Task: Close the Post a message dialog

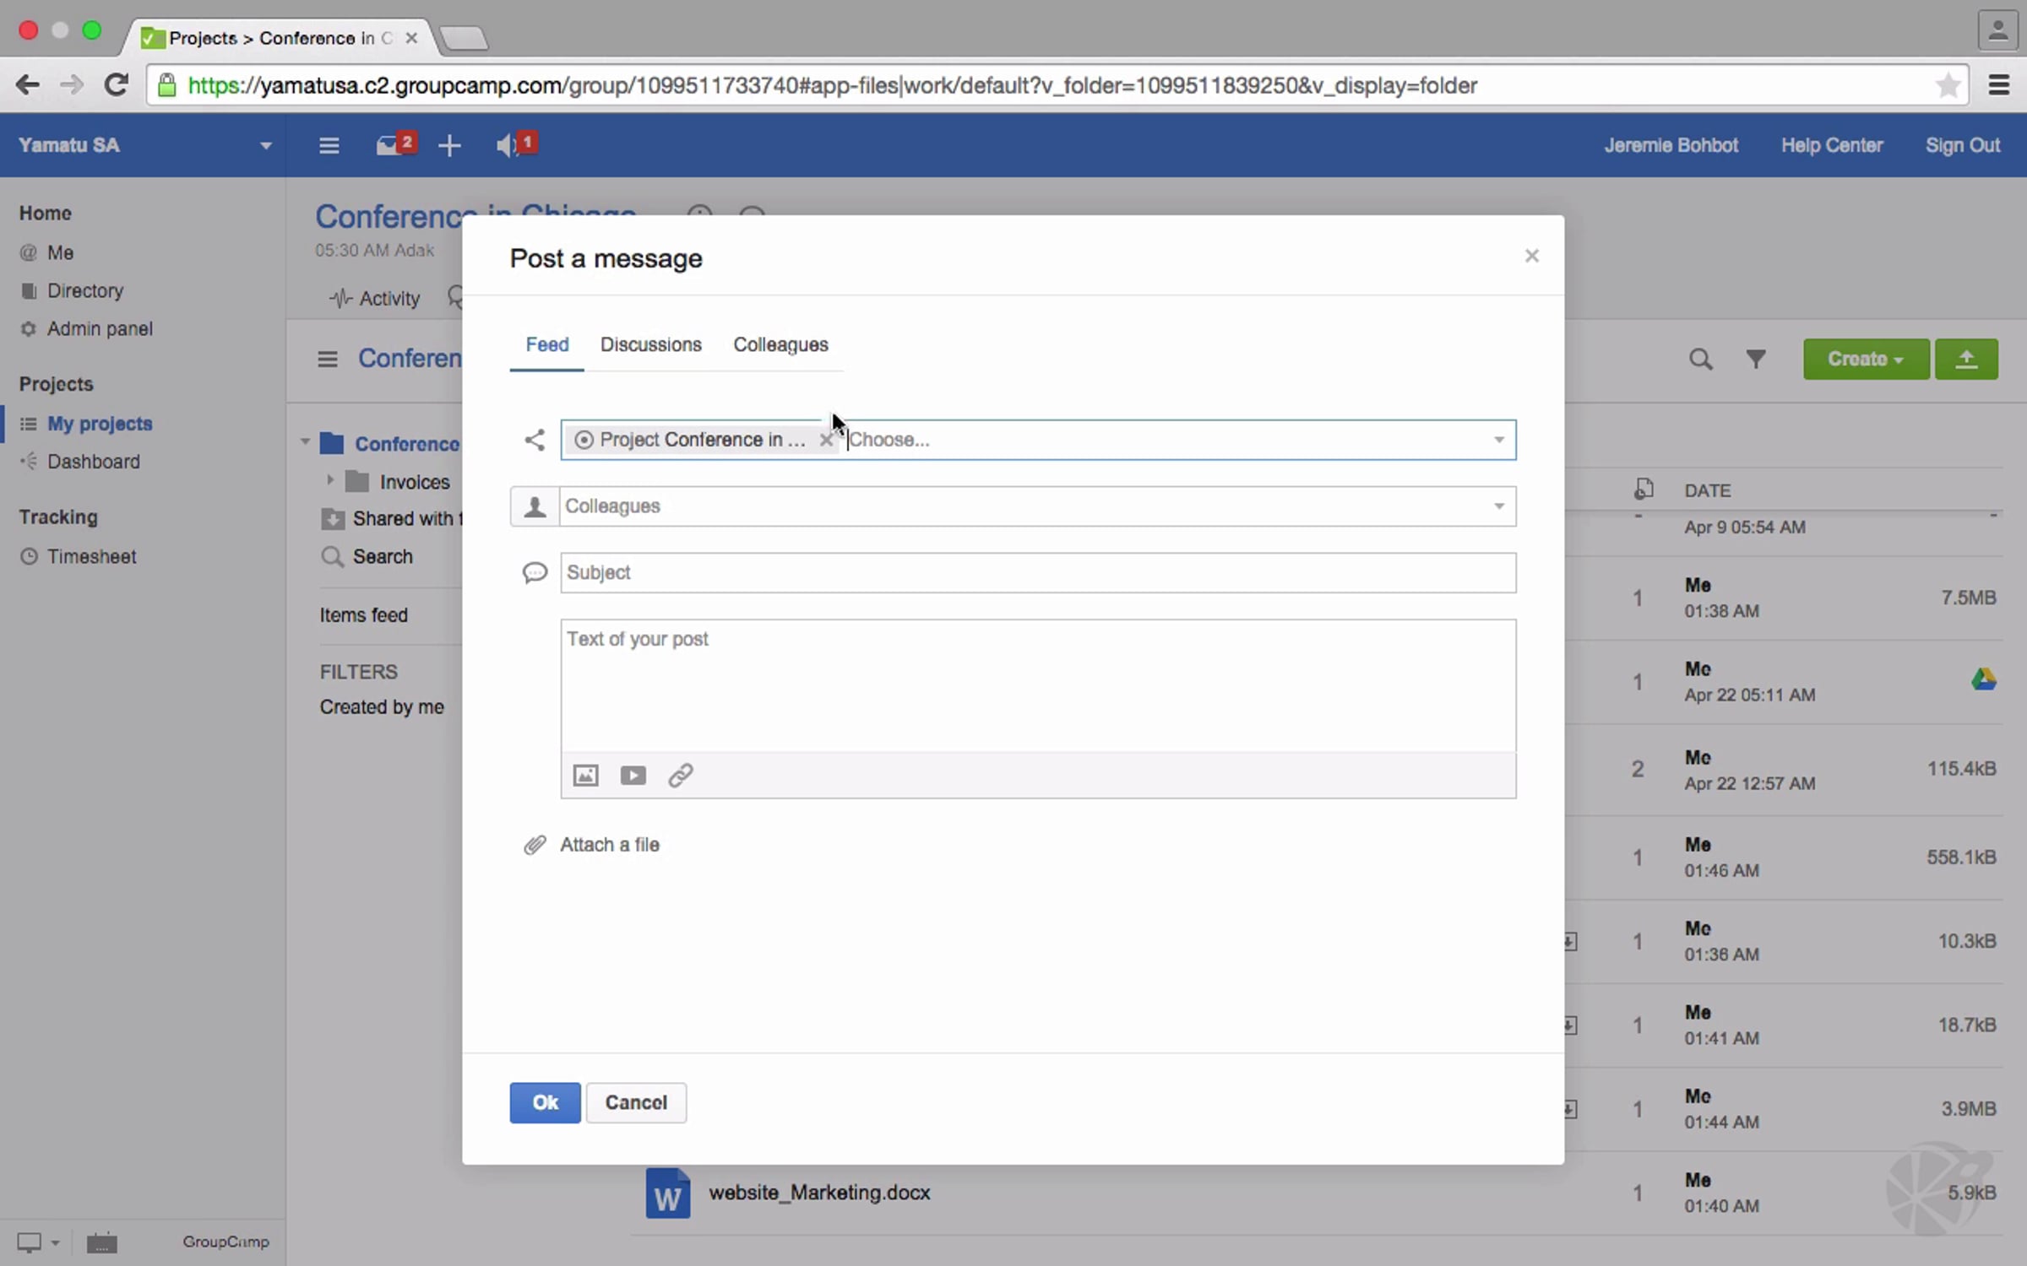Action: 1531,256
